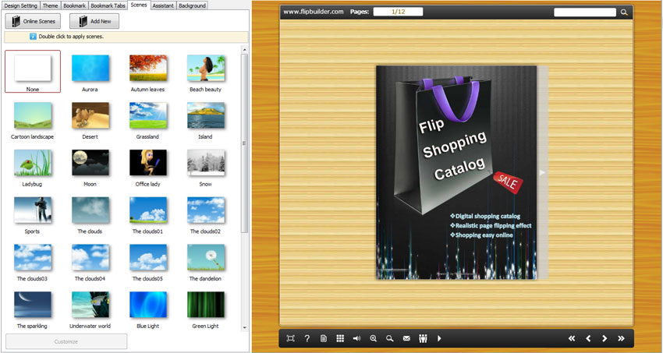Click the Online Scenes button

click(x=34, y=22)
